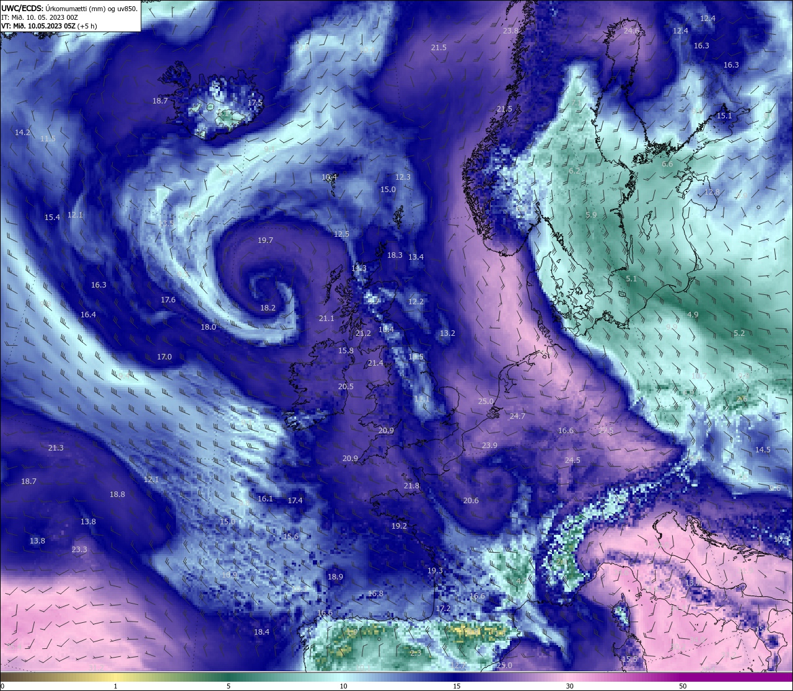Click the map value 17.2
This screenshot has width=793, height=691.
pos(443,609)
